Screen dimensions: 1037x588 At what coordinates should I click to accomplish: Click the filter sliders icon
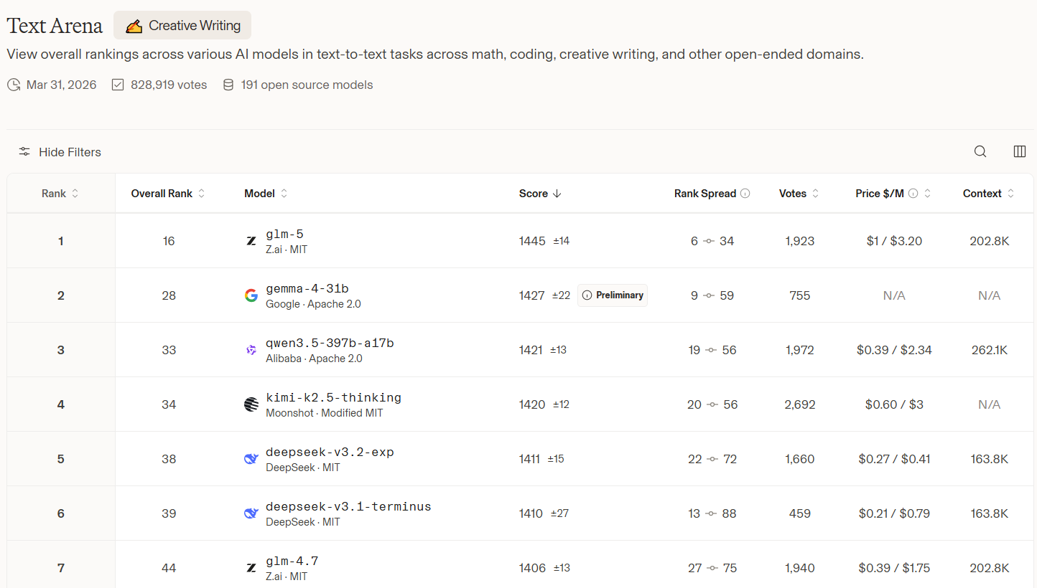point(24,151)
